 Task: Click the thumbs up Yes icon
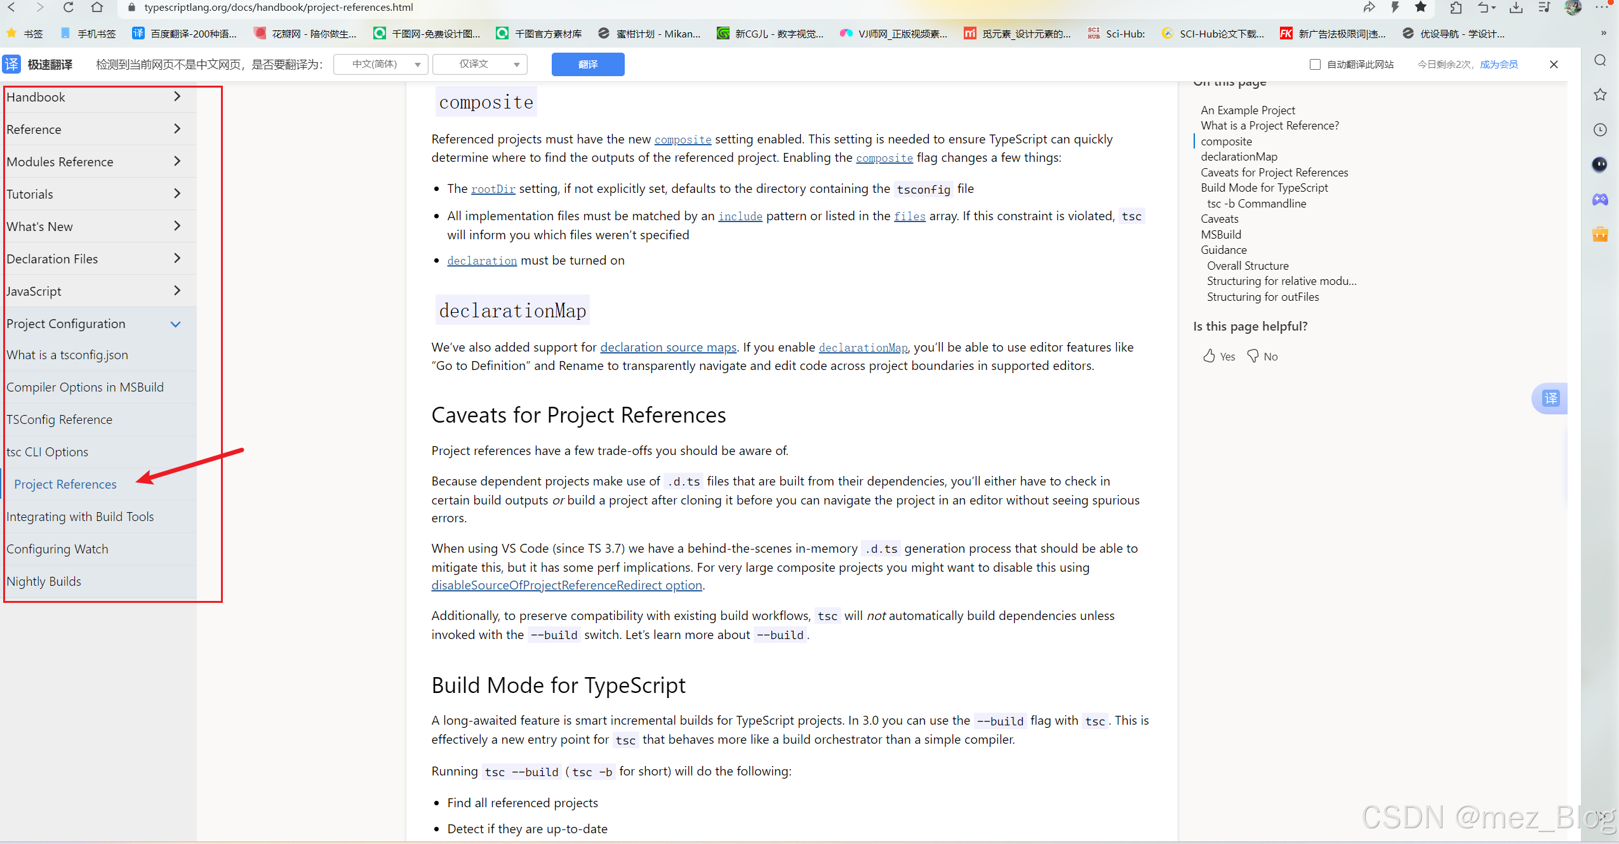pos(1209,356)
